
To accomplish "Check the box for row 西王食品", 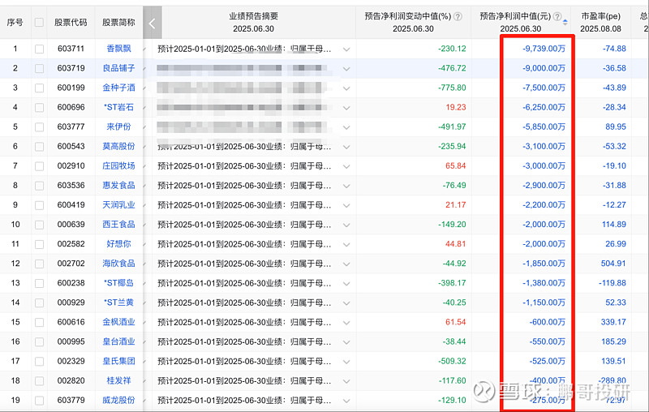I will point(39,225).
